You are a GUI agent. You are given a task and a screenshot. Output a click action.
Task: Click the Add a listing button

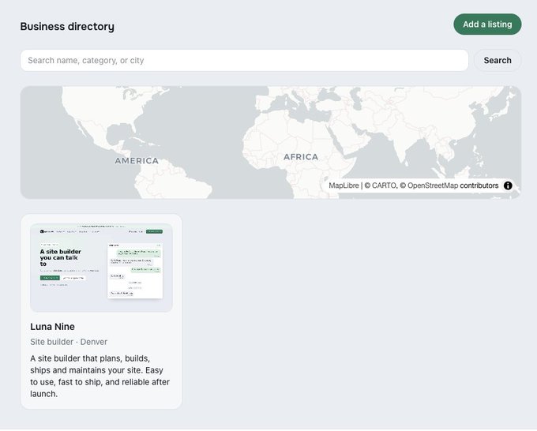click(x=487, y=24)
